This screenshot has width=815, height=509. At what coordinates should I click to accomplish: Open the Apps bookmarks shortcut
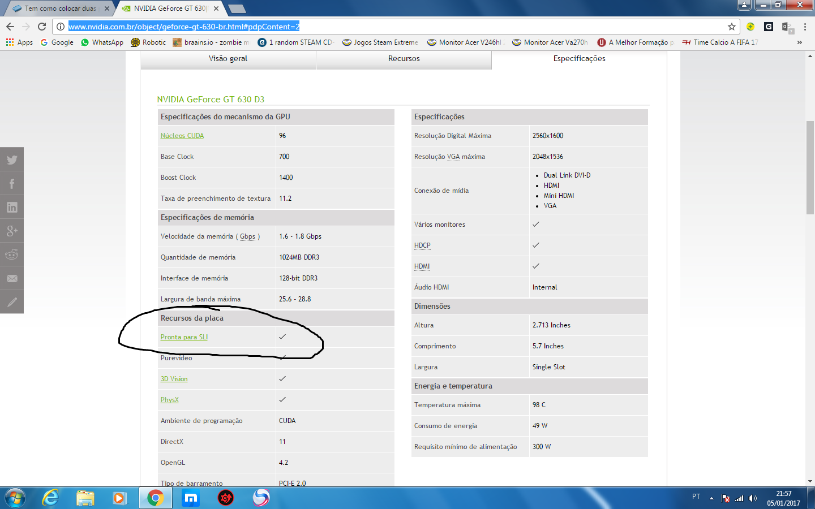point(19,42)
